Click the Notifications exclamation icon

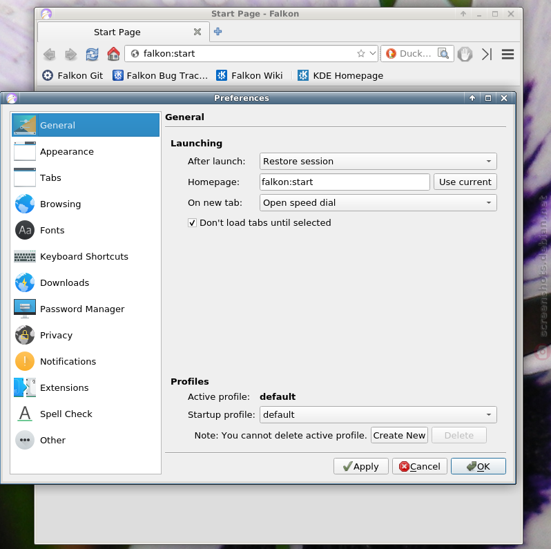pyautogui.click(x=25, y=361)
